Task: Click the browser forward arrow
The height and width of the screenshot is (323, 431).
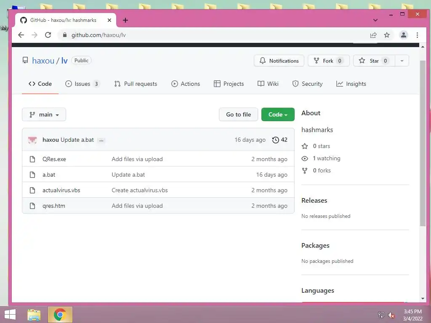Action: pos(35,35)
